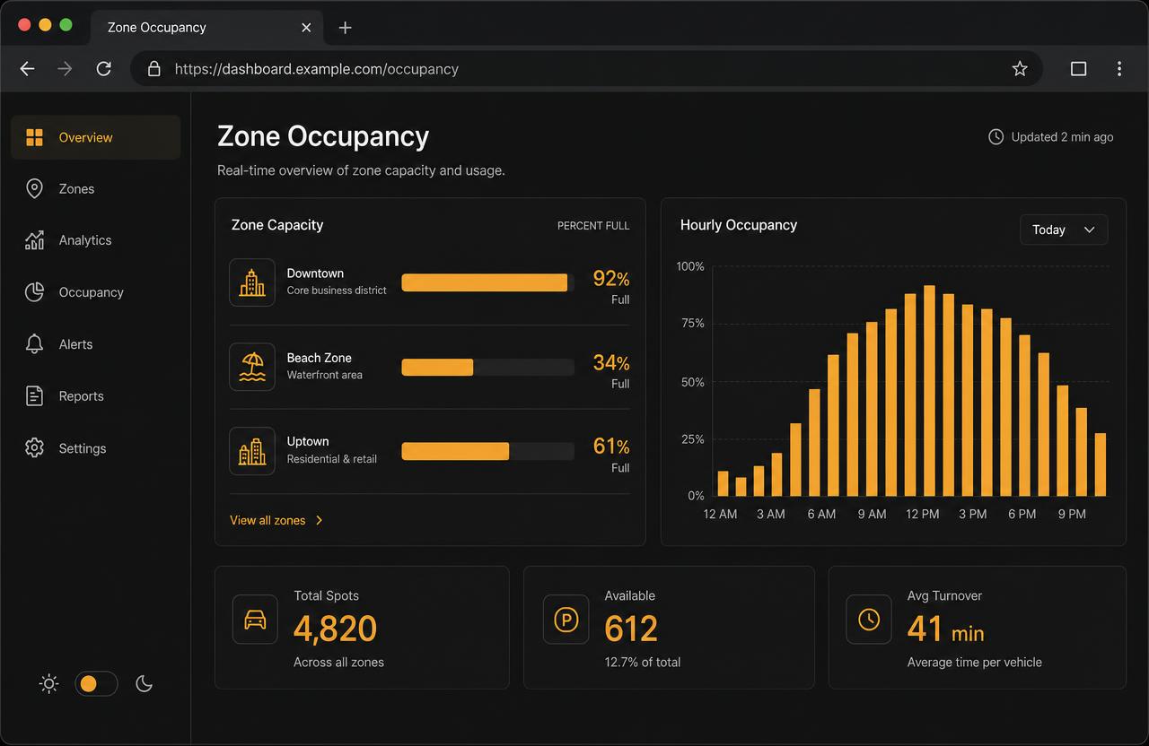Open the Today period dropdown
1149x746 pixels.
1064,230
